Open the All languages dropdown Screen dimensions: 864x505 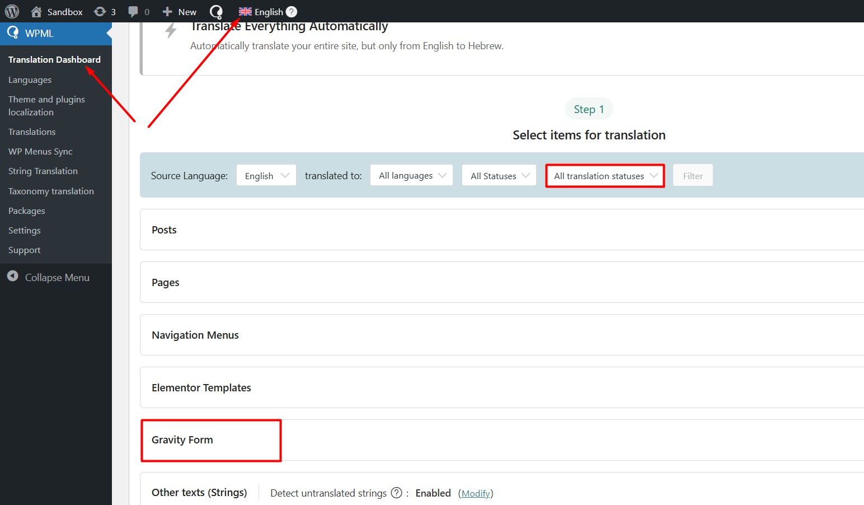pos(412,176)
